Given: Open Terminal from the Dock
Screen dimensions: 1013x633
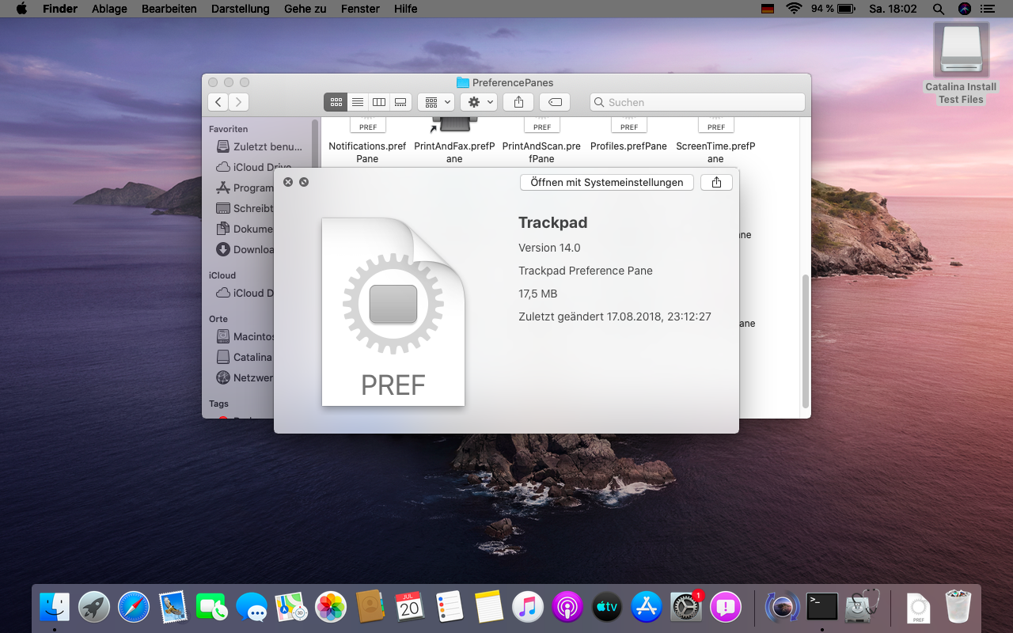Looking at the screenshot, I should coord(822,607).
